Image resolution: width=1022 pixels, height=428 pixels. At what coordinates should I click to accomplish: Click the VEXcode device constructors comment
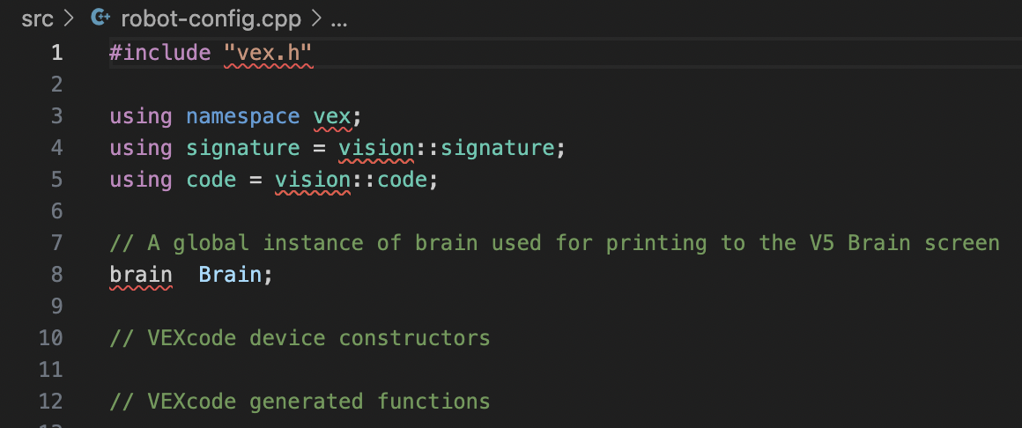pos(300,338)
